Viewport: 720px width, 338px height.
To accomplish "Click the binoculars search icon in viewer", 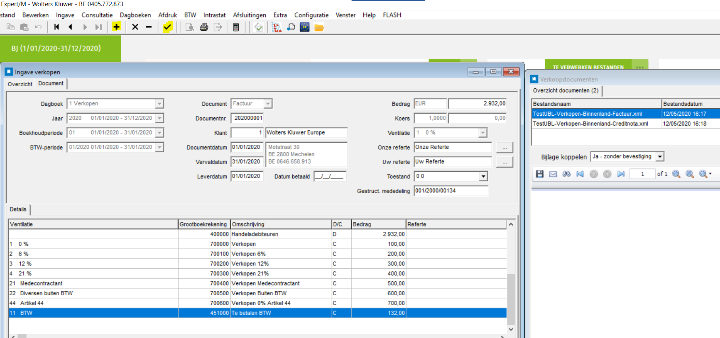I will pos(566,174).
